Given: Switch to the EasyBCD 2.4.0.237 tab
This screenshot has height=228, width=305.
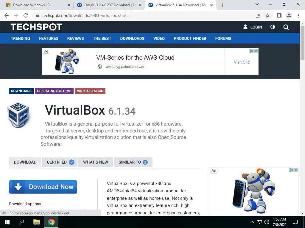Looking at the screenshot, I should tap(109, 5).
